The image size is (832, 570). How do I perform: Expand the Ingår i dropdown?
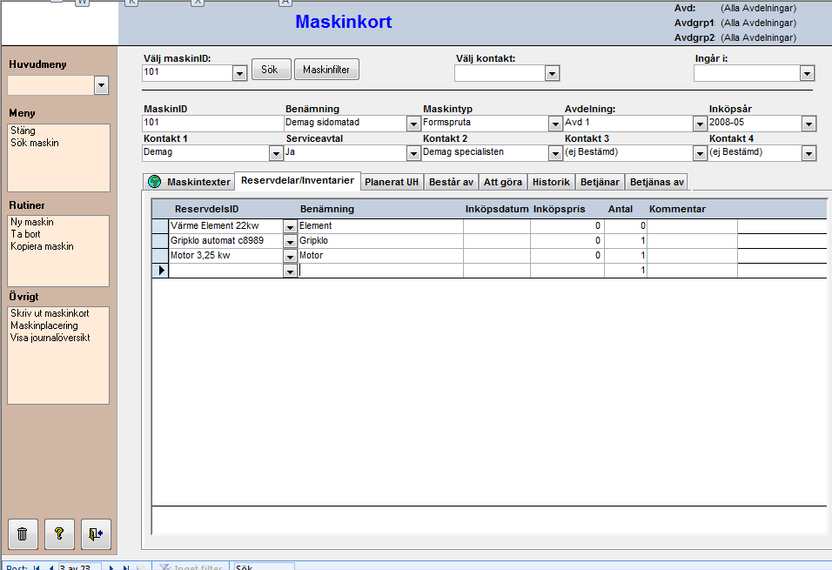807,73
